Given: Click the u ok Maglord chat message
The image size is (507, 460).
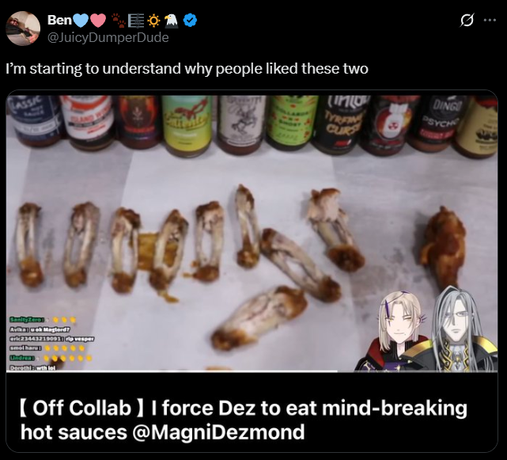Looking at the screenshot, I should pyautogui.click(x=40, y=329).
